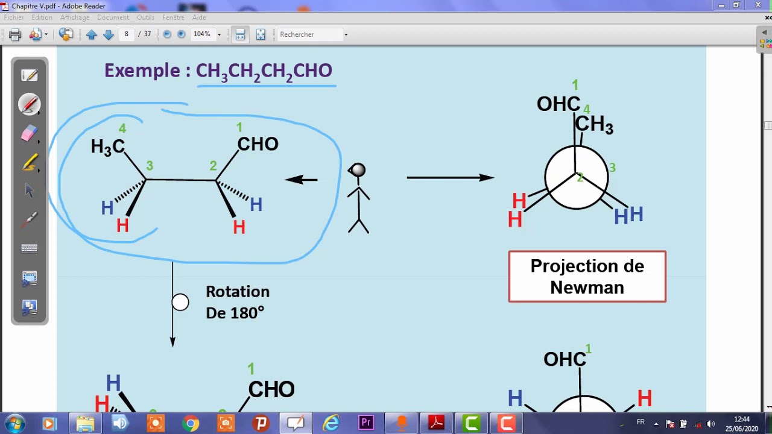Select the laser pointer tool
The height and width of the screenshot is (434, 772).
pyautogui.click(x=29, y=219)
